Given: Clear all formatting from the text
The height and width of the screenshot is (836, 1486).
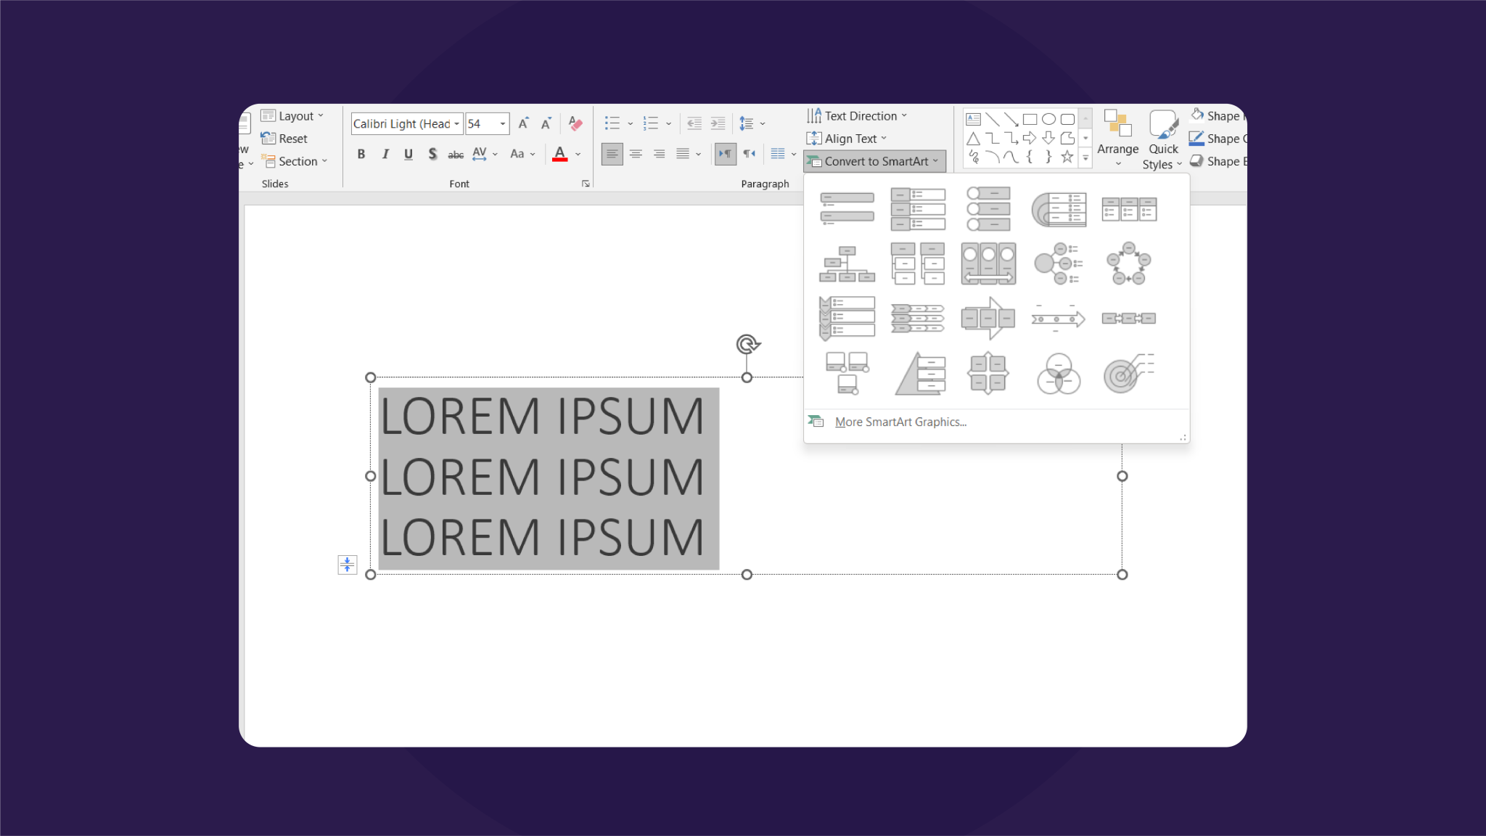Looking at the screenshot, I should [x=574, y=123].
